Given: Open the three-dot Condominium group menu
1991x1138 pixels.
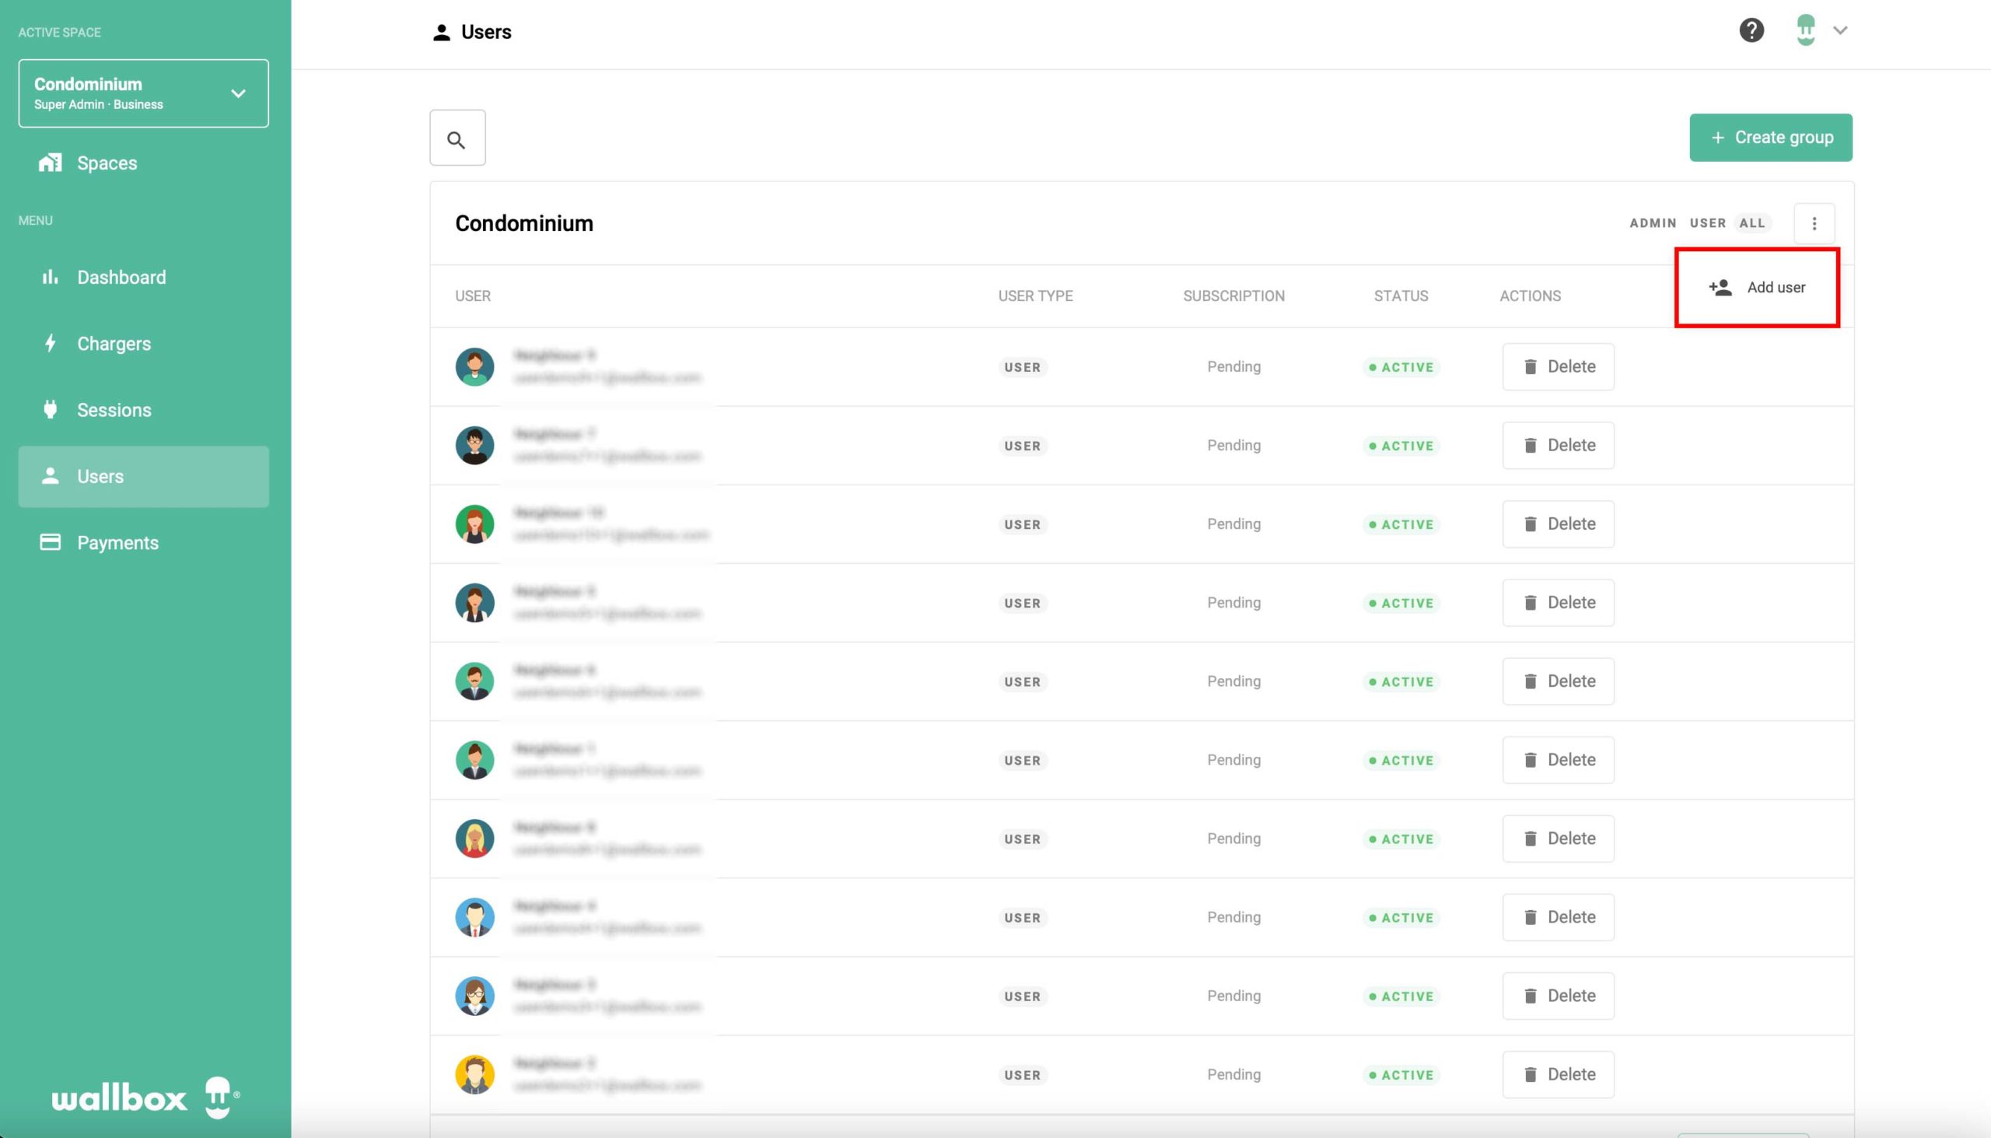Looking at the screenshot, I should [x=1814, y=223].
